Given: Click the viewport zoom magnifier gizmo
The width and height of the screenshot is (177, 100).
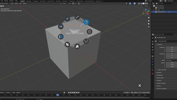Looking at the screenshot, I should (149, 18).
